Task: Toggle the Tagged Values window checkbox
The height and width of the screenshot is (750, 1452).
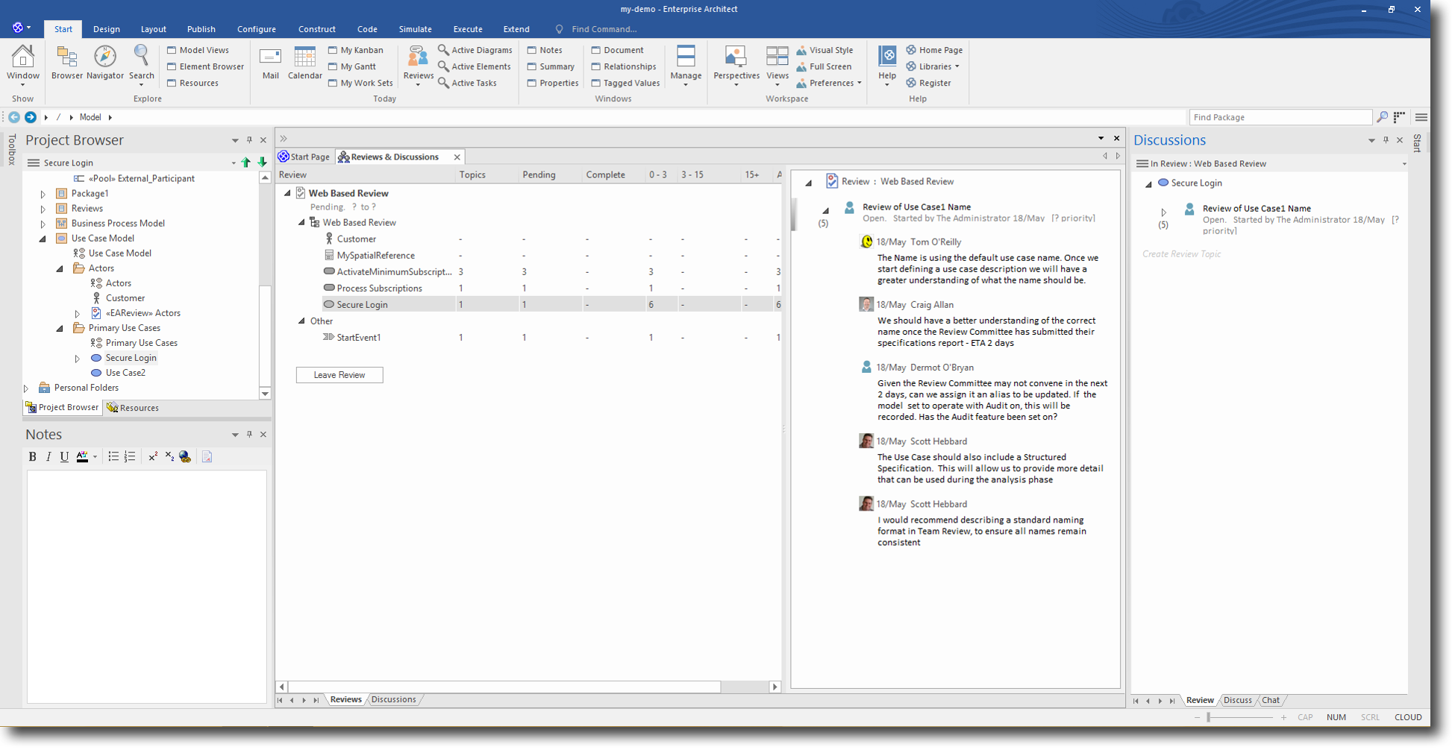Action: point(596,83)
